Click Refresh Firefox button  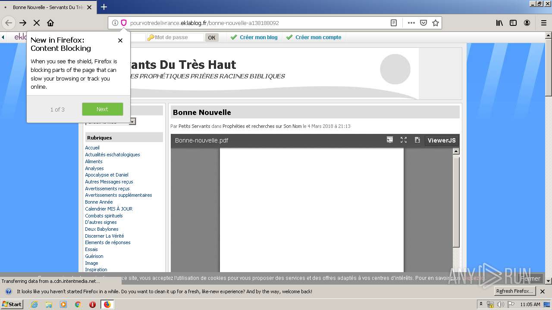point(515,291)
